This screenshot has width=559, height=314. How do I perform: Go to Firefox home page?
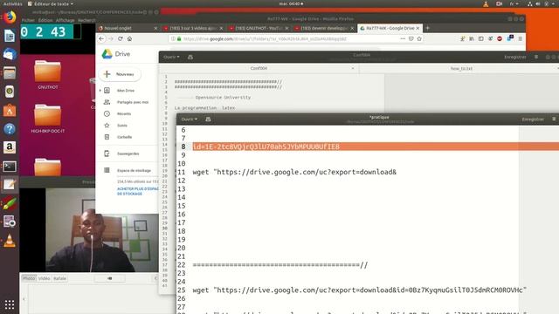(129, 38)
